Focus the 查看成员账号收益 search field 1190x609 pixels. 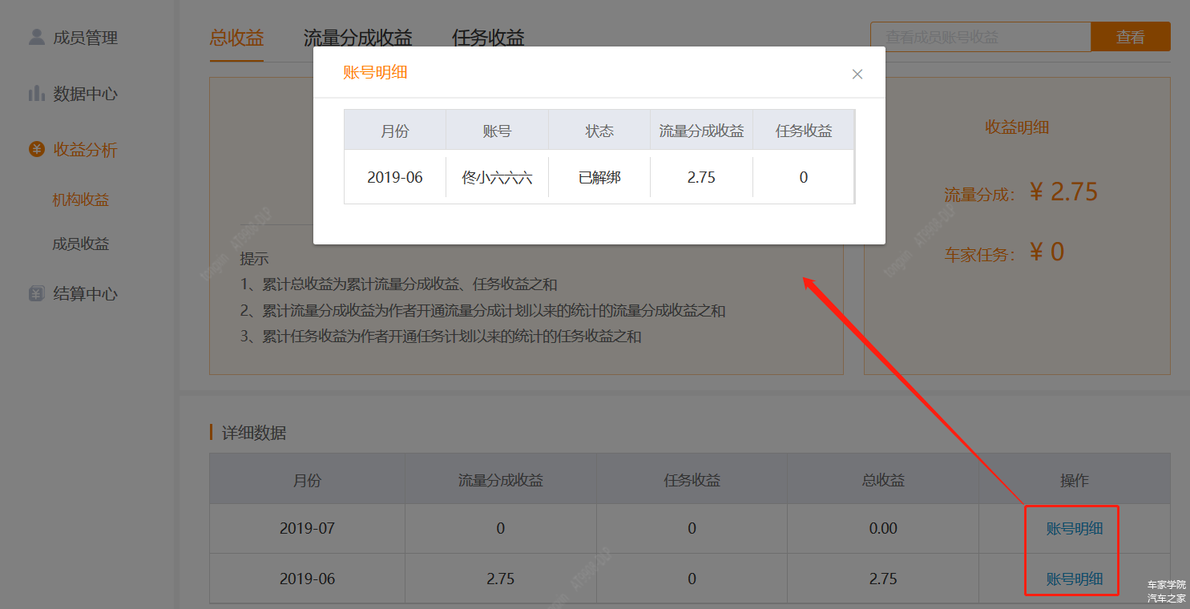980,37
